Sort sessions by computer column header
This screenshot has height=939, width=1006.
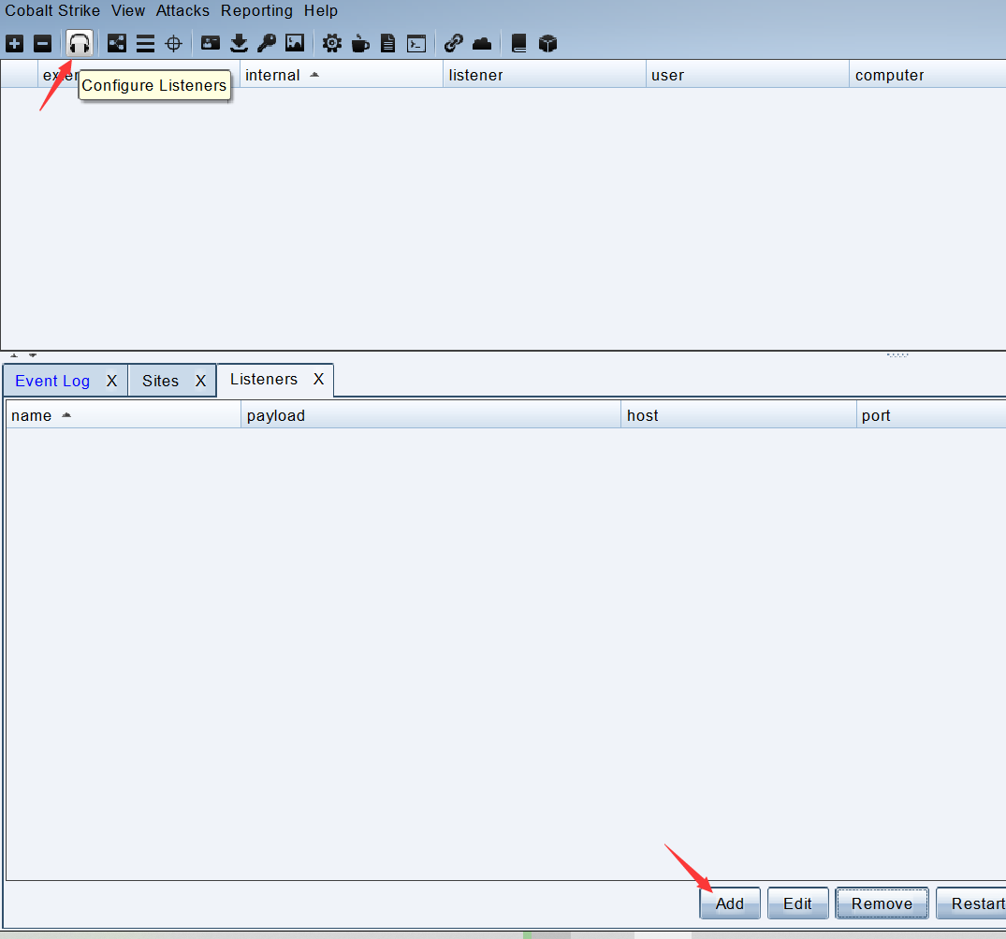click(927, 75)
